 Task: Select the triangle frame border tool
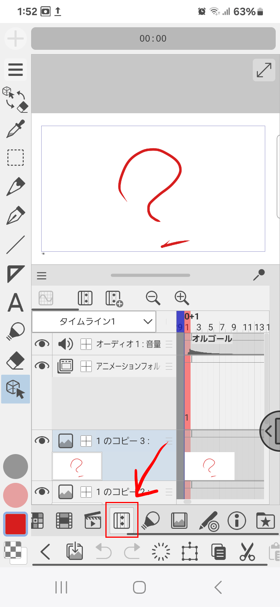(x=16, y=274)
